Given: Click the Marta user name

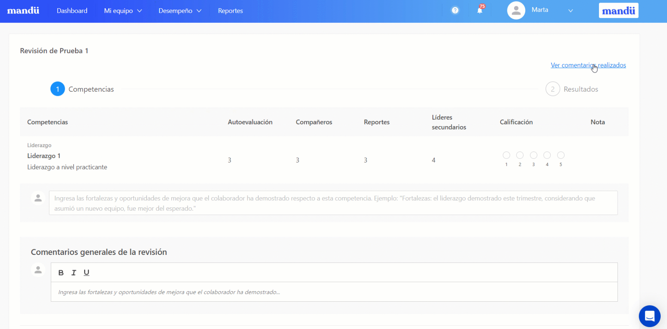Looking at the screenshot, I should pos(540,10).
